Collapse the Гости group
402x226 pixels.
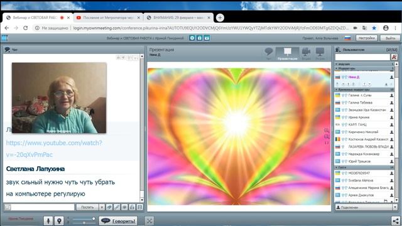click(337, 167)
